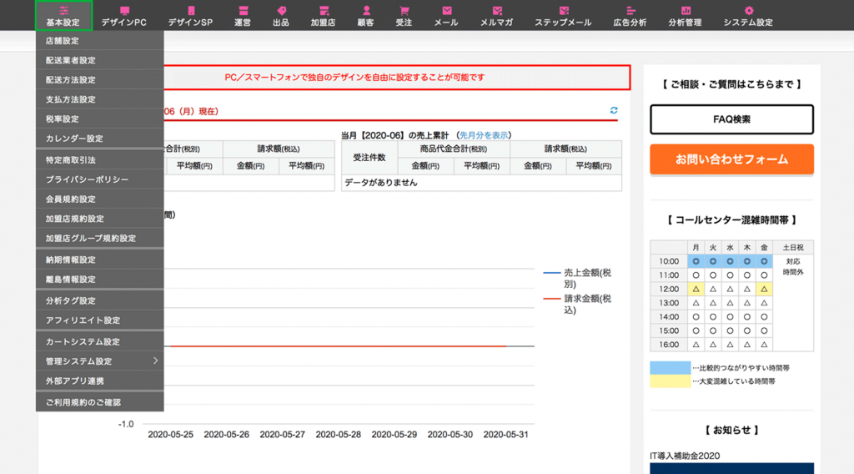Open the デザインSP navigation icon
854x474 pixels.
(190, 11)
